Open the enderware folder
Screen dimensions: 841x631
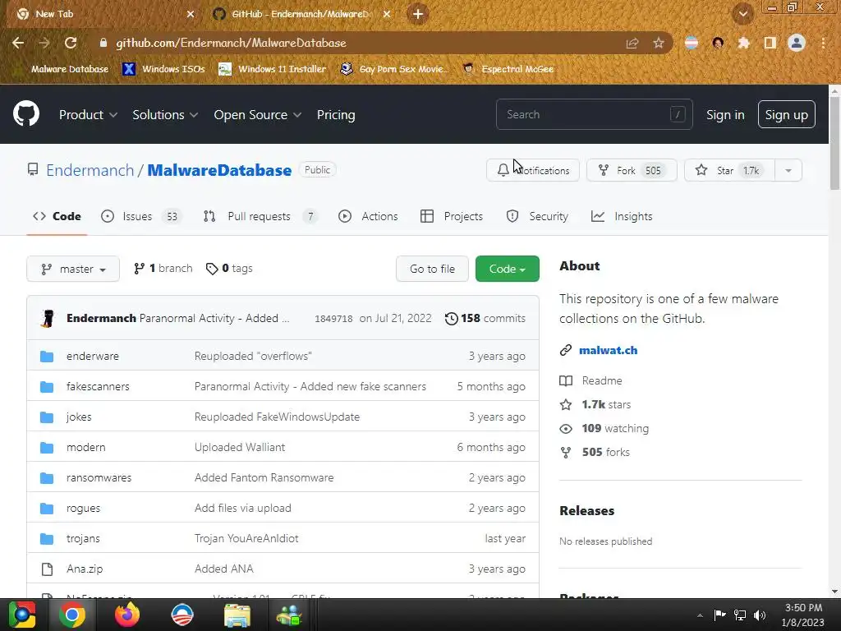pyautogui.click(x=93, y=356)
